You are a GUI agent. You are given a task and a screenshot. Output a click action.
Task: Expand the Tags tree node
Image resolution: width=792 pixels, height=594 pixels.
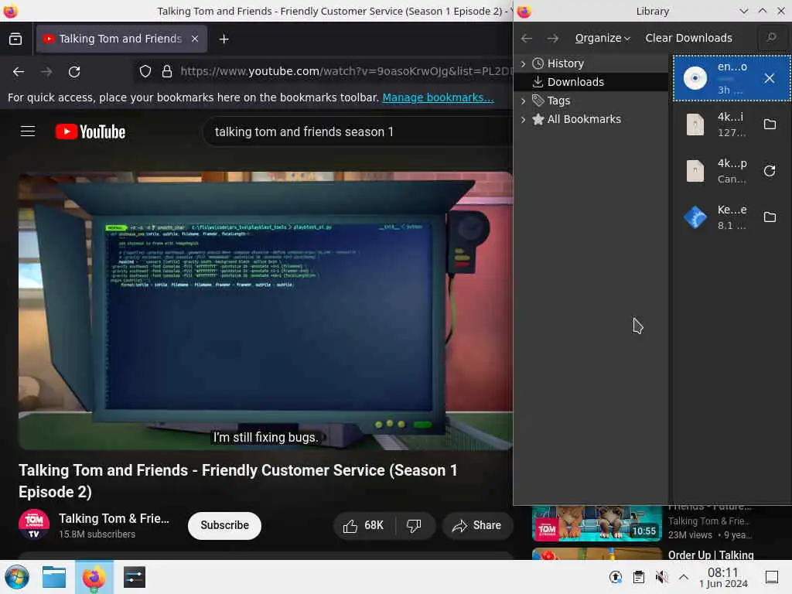pyautogui.click(x=524, y=101)
